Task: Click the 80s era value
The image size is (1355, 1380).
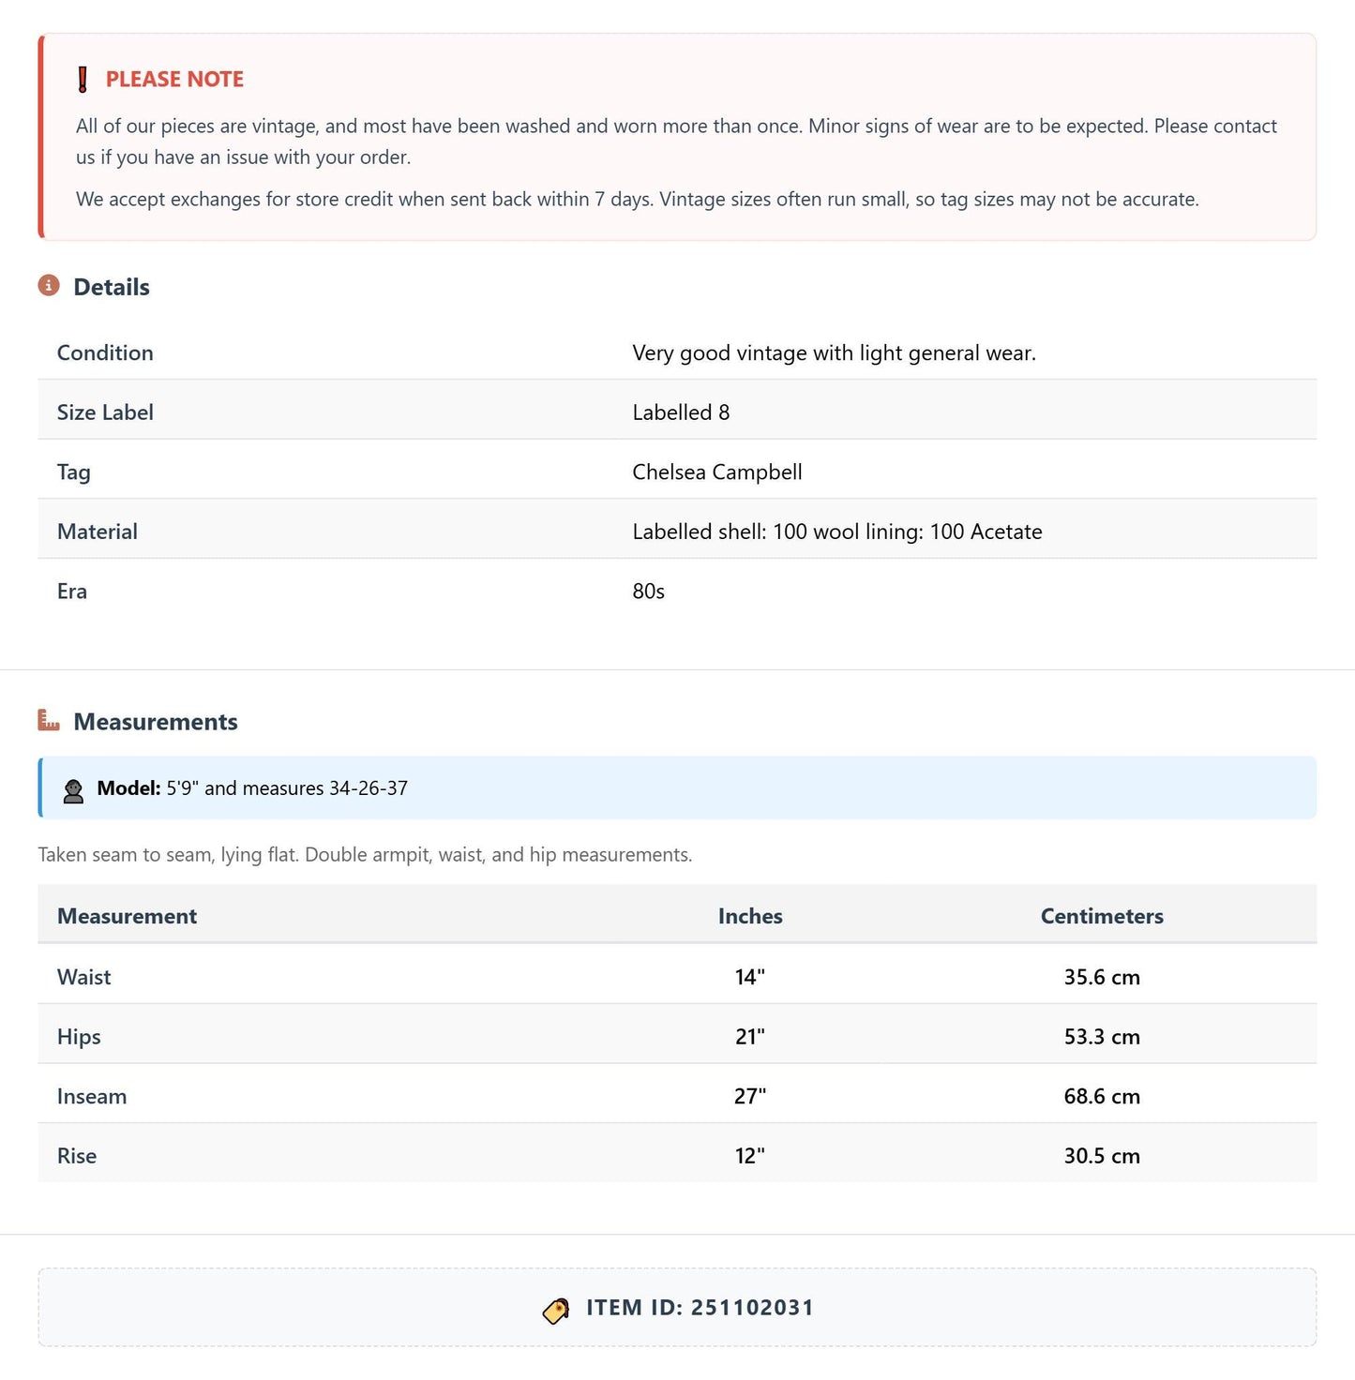Action: click(649, 592)
